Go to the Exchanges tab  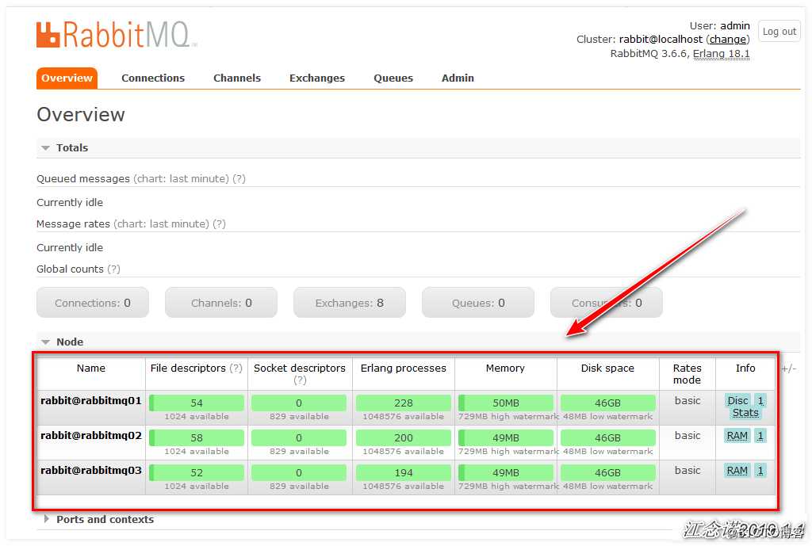coord(317,78)
